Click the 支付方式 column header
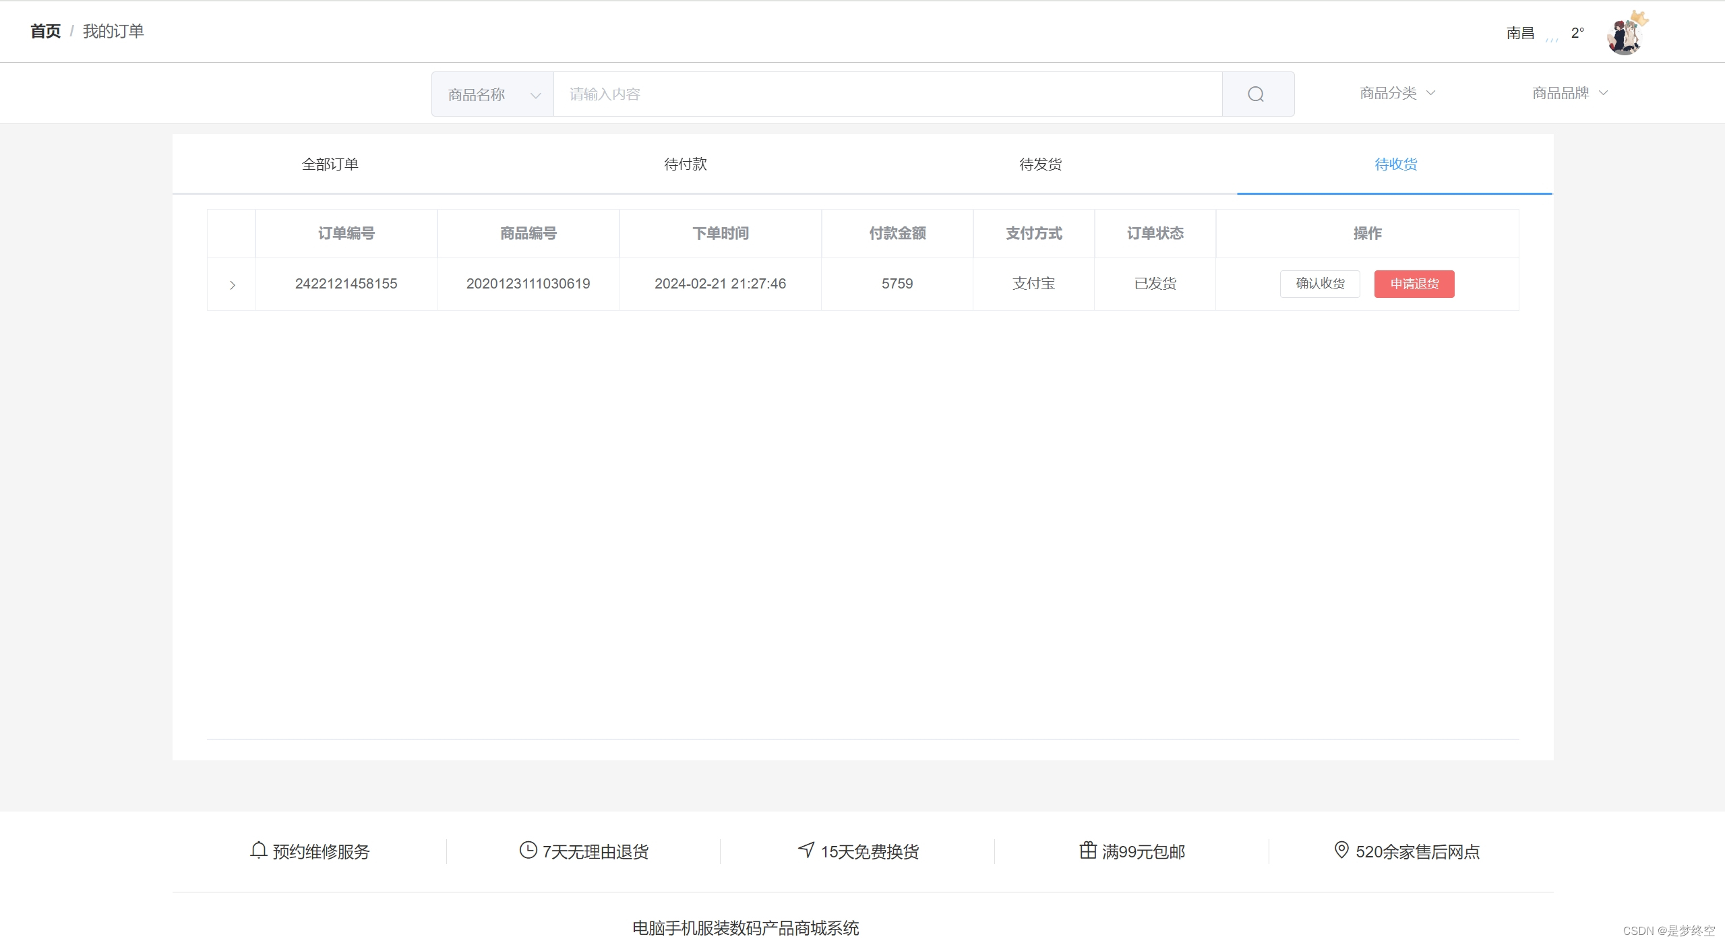 pyautogui.click(x=1033, y=233)
